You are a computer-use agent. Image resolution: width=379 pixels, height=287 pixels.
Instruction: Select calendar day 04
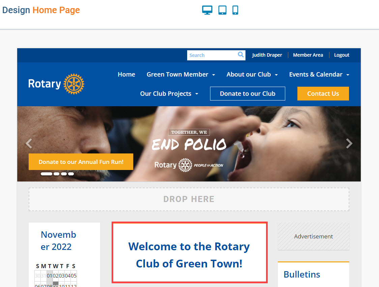68,276
